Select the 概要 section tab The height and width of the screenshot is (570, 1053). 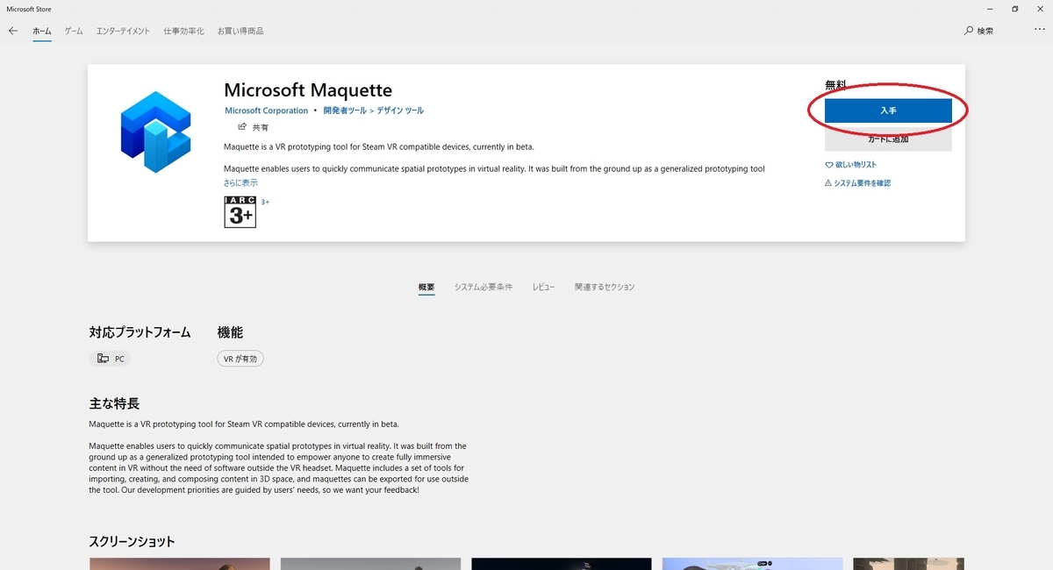click(426, 288)
